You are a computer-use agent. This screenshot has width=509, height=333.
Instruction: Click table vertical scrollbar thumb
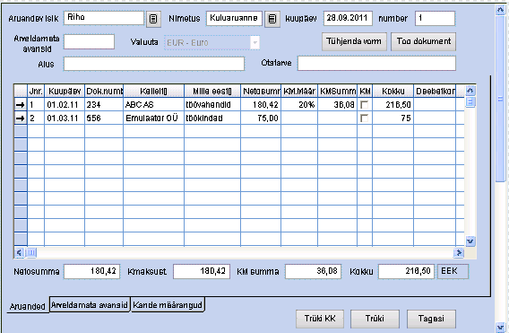[x=470, y=101]
